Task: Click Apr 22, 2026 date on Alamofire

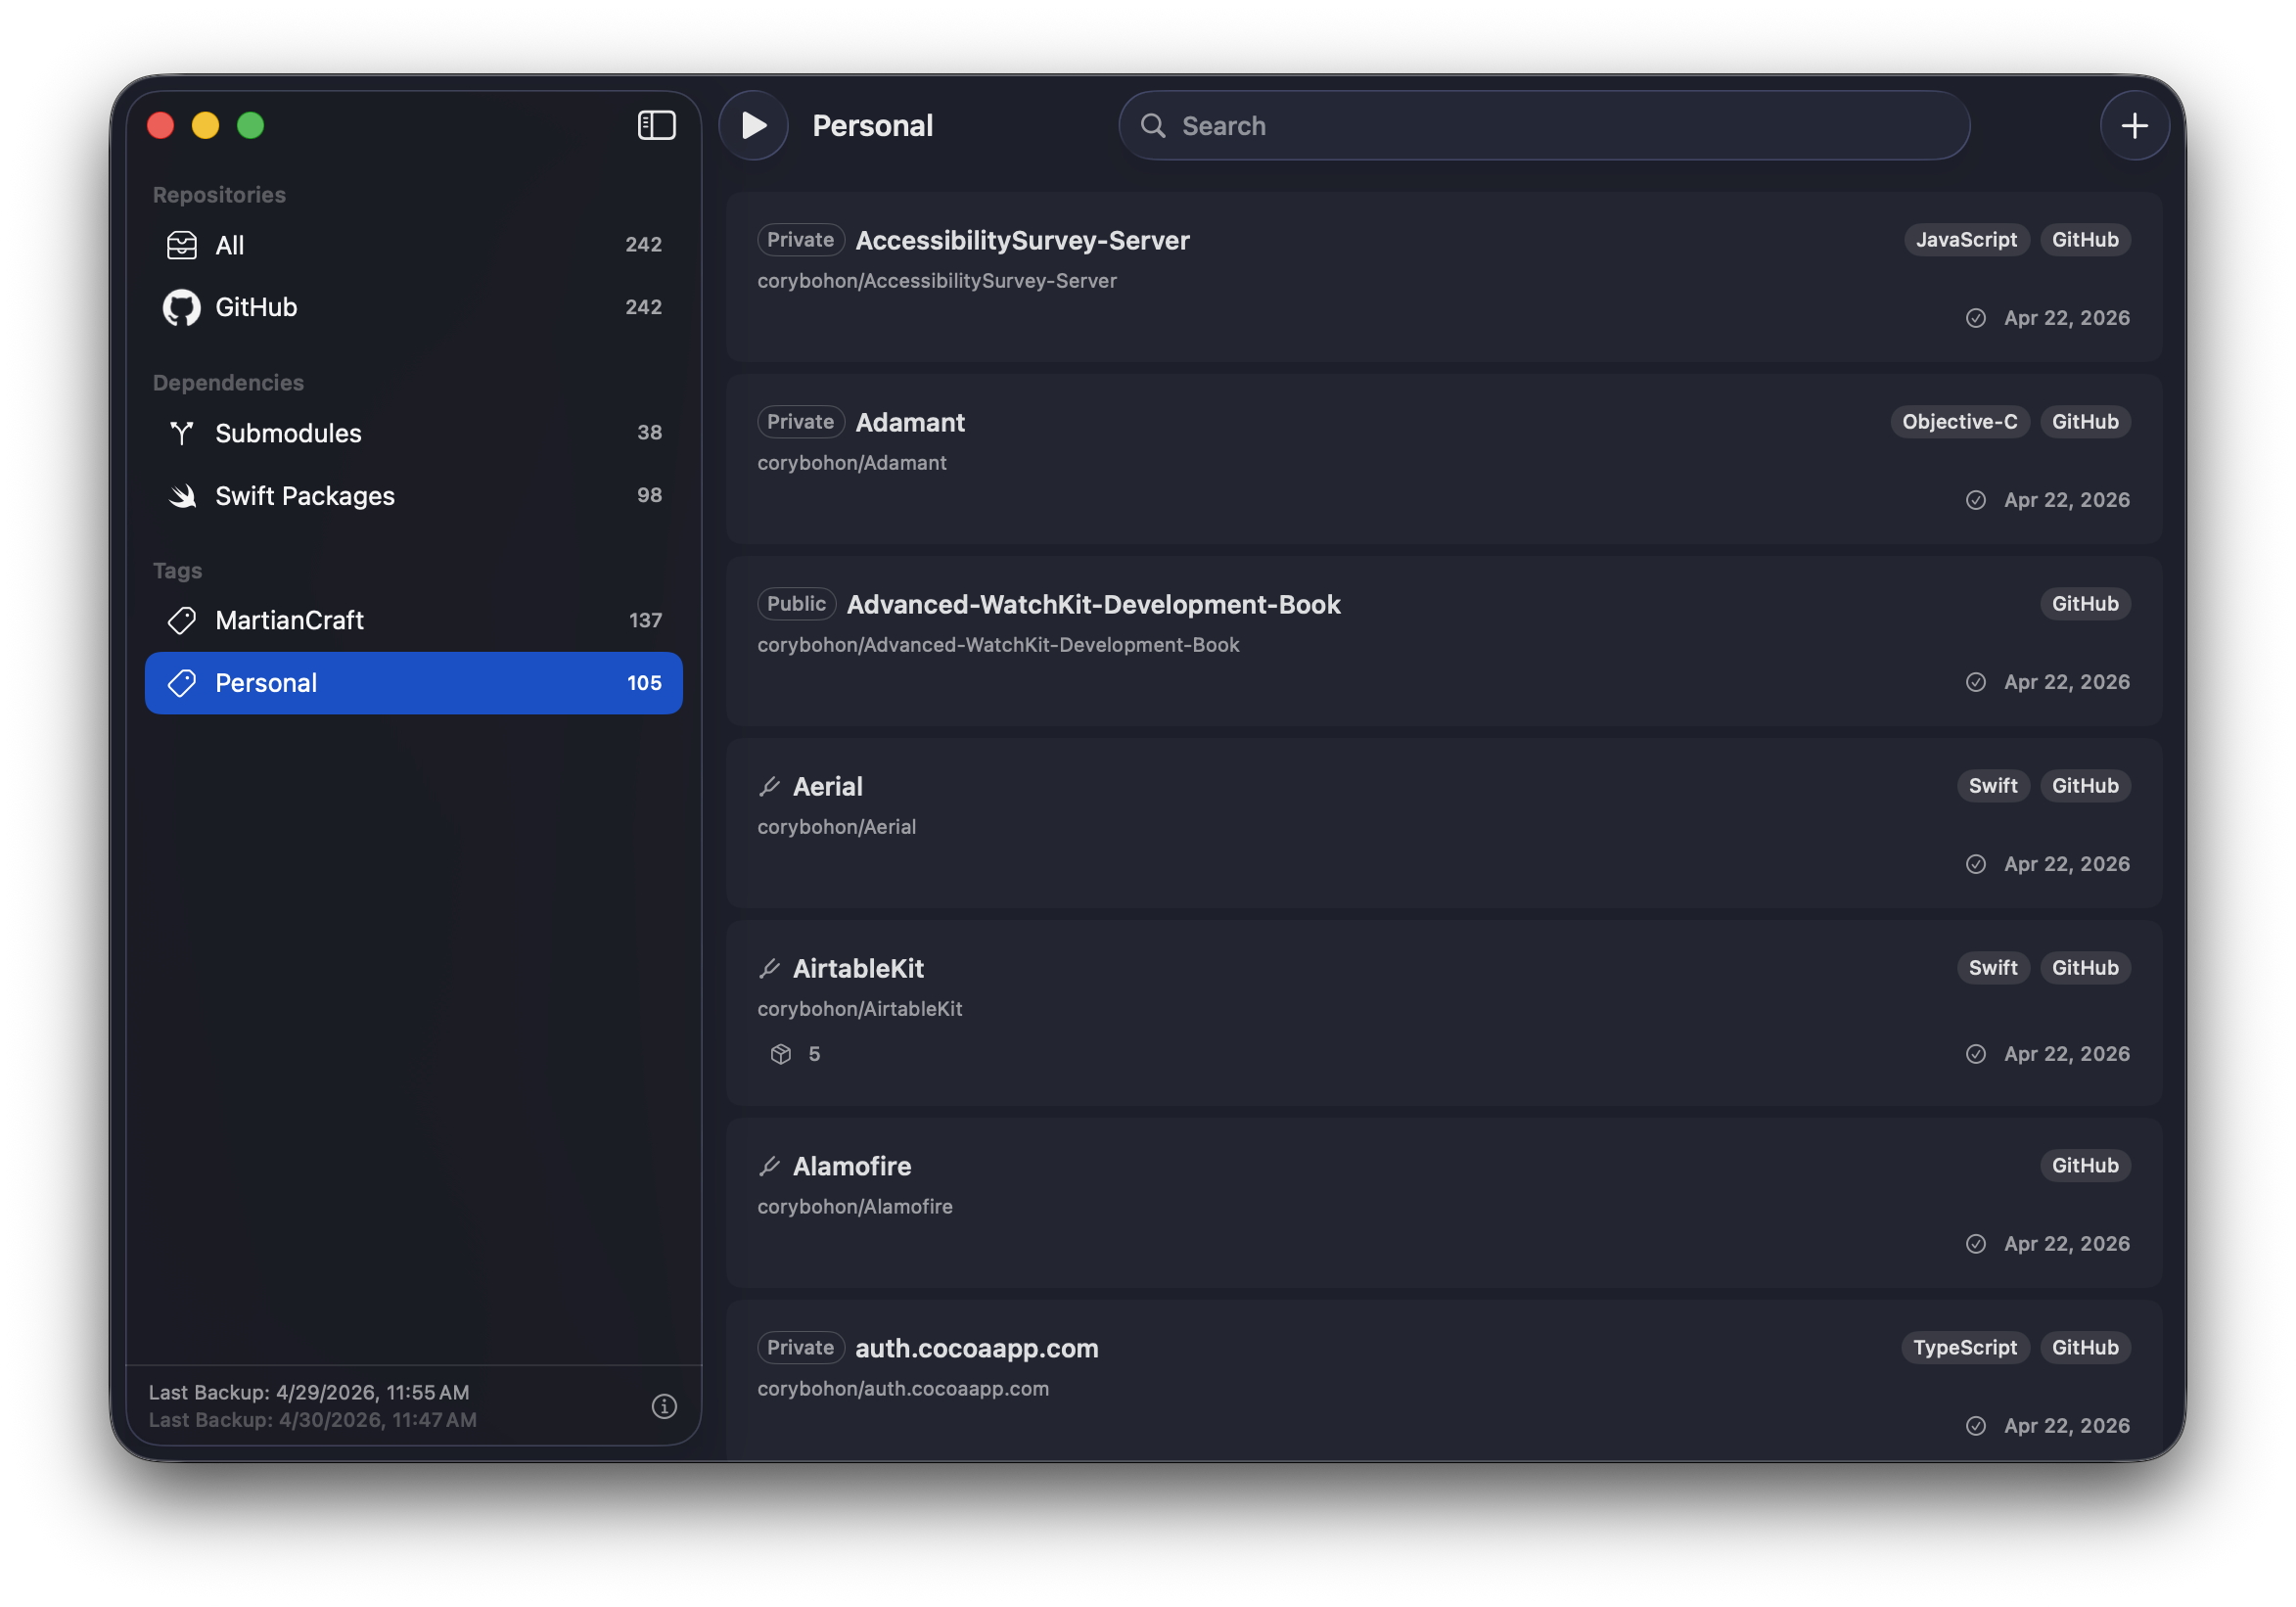Action: [x=2066, y=1244]
